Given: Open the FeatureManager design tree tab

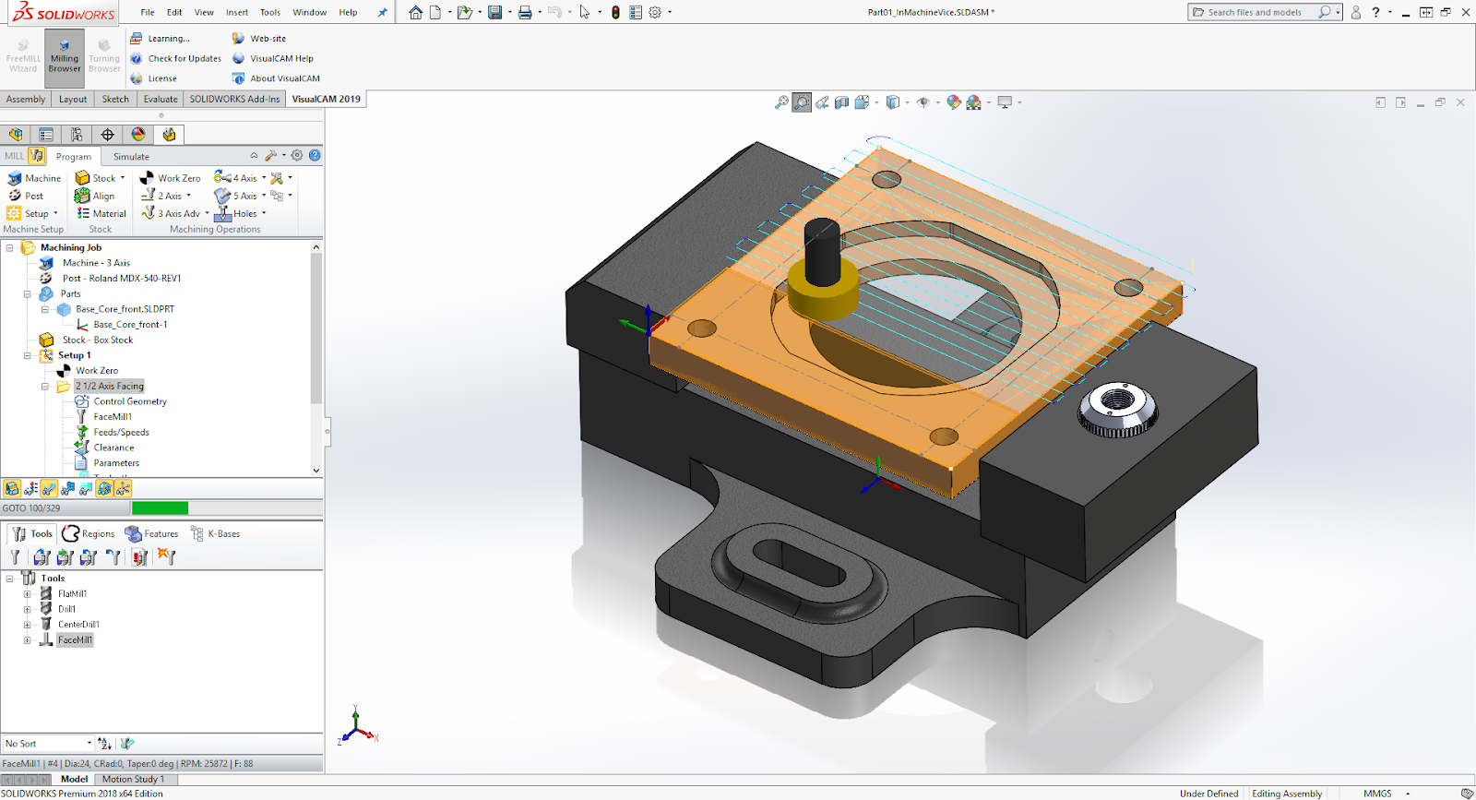Looking at the screenshot, I should [16, 135].
